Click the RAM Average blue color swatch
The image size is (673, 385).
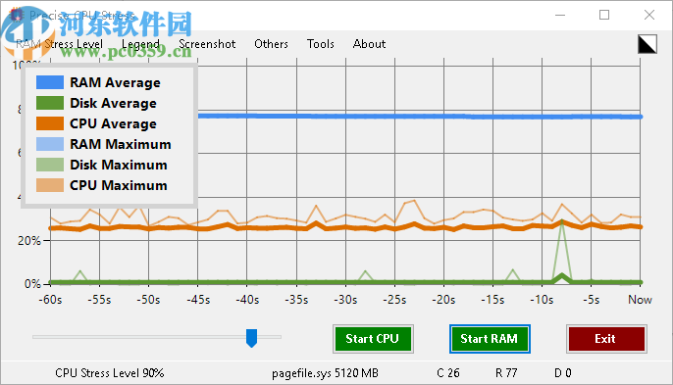pos(50,82)
